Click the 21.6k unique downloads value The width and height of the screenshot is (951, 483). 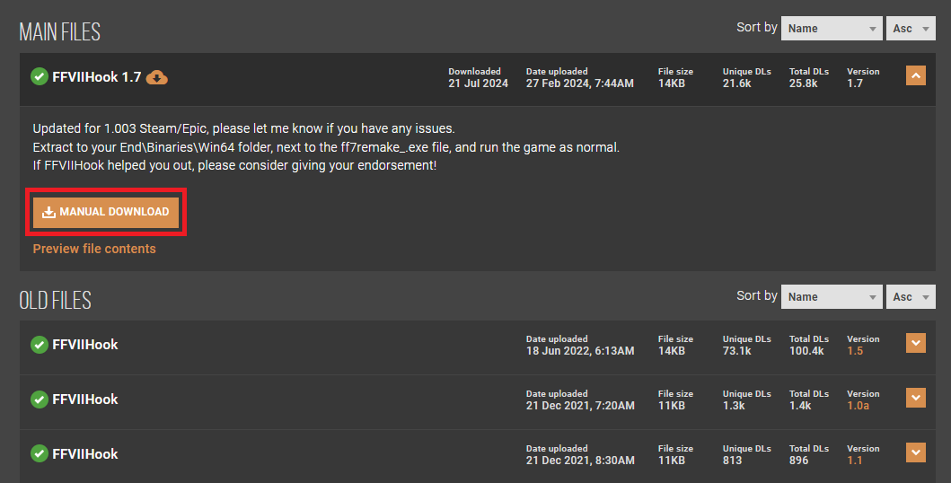point(737,83)
